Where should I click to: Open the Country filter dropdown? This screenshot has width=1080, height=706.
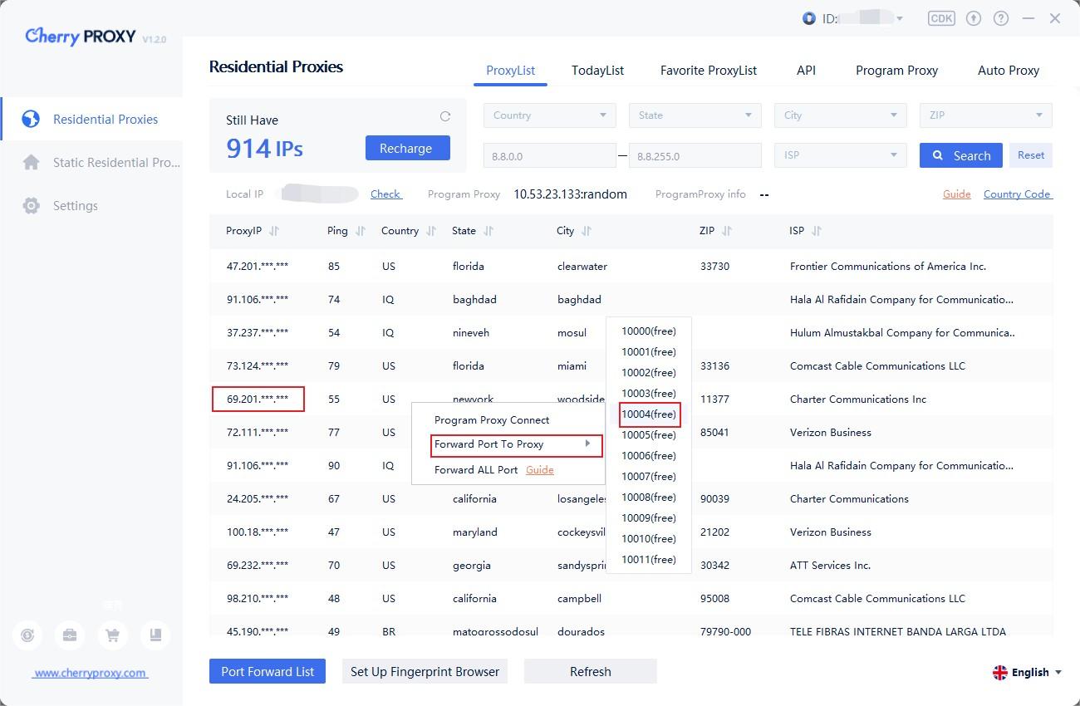549,115
